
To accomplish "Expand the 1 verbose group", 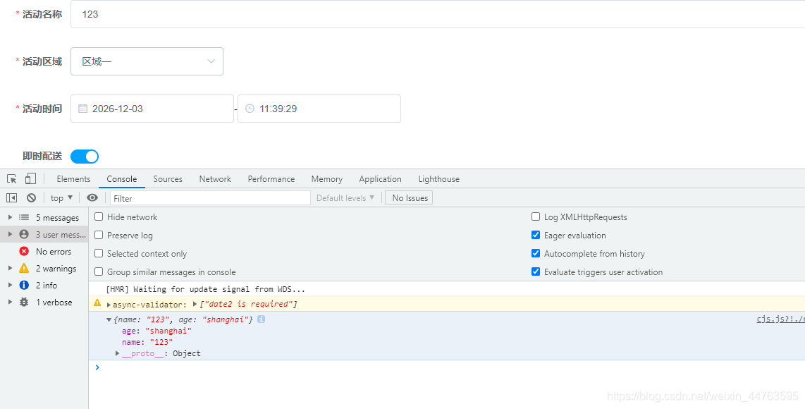I will [11, 302].
